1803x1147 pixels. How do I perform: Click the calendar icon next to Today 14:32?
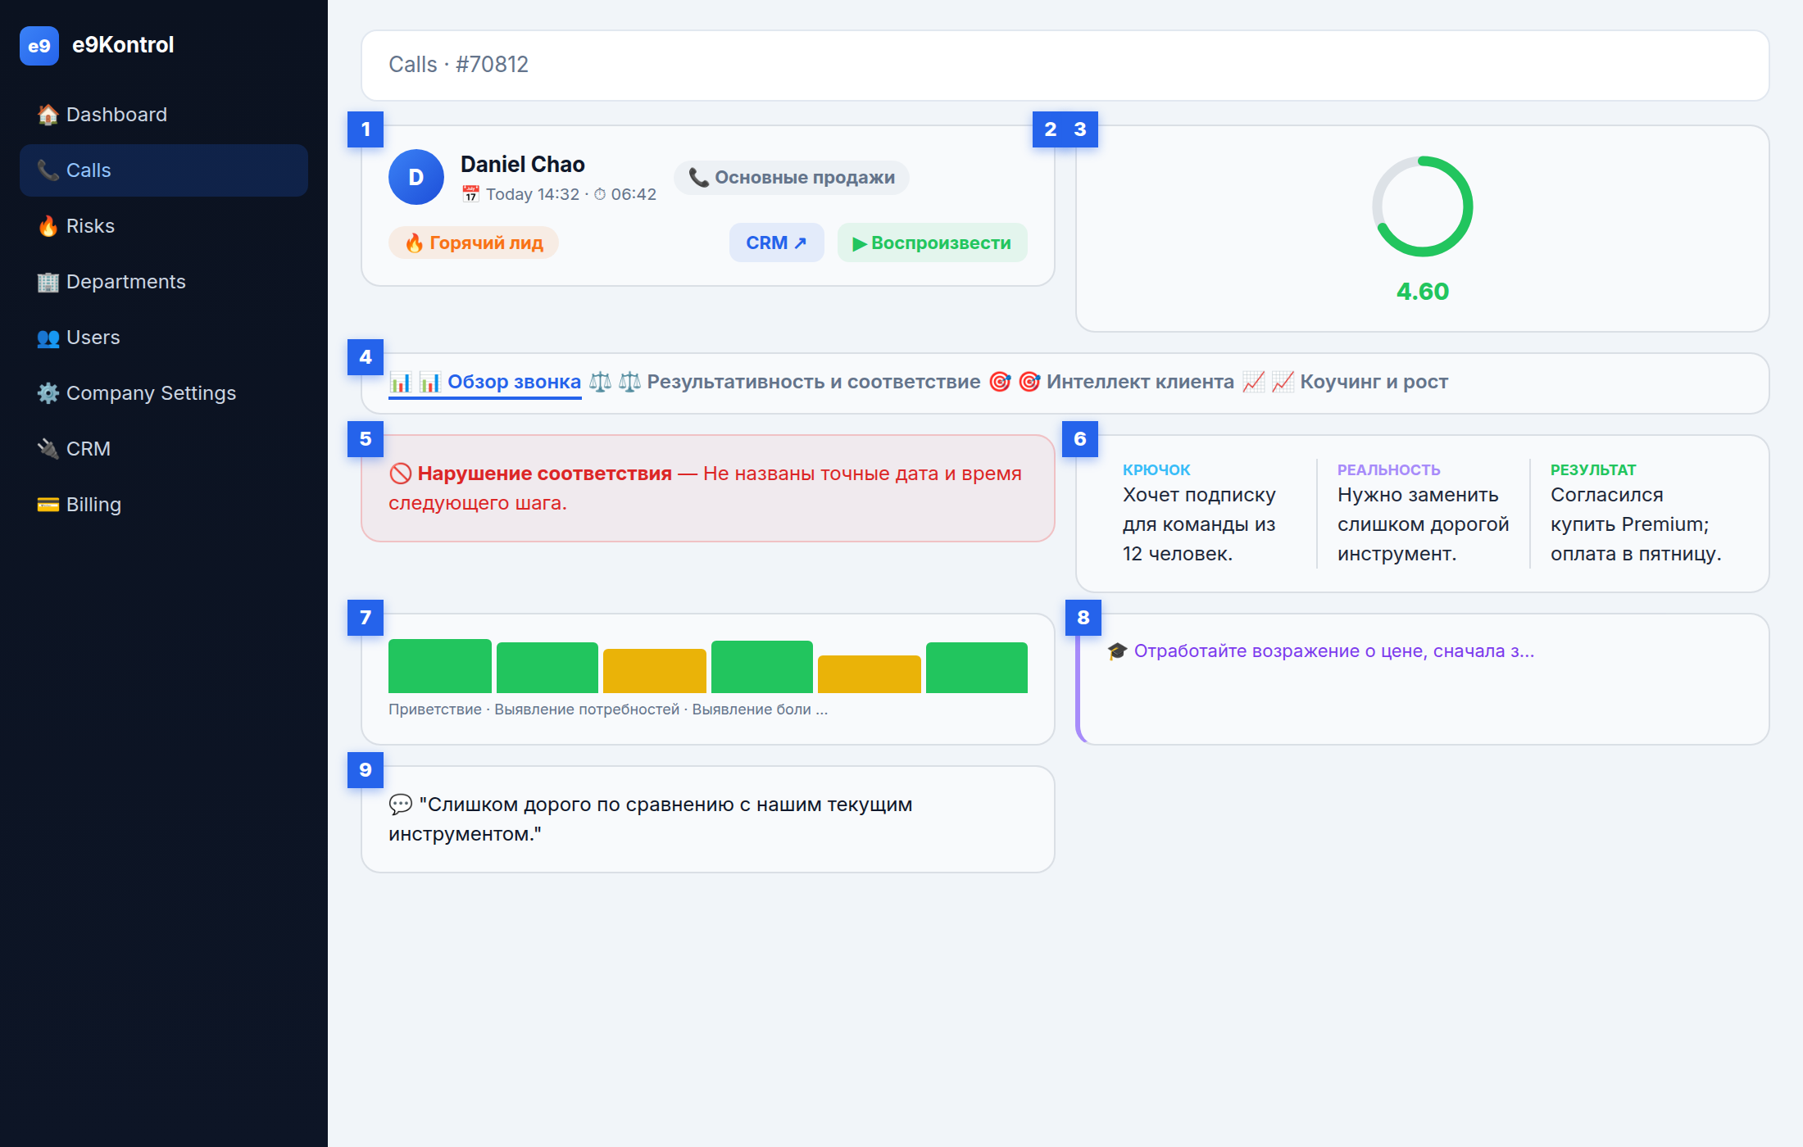pyautogui.click(x=470, y=194)
